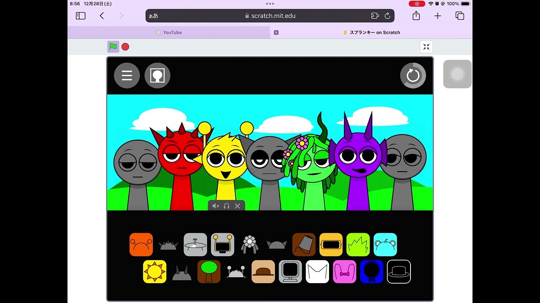Select the white cat-shaped icon

pyautogui.click(x=317, y=272)
